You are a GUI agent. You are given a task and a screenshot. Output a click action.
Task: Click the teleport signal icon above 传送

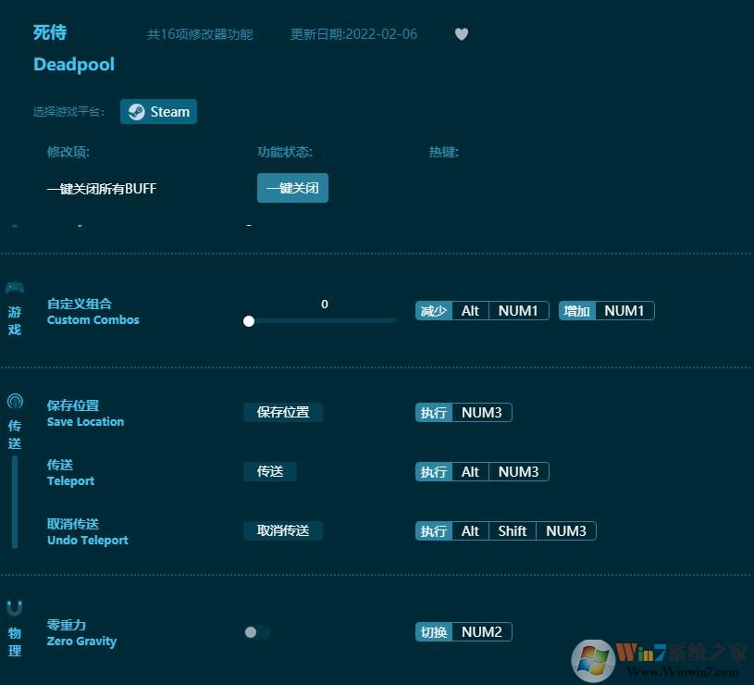[15, 401]
